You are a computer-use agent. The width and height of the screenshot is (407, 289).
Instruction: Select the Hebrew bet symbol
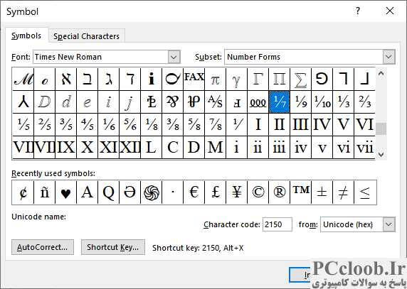(x=88, y=79)
